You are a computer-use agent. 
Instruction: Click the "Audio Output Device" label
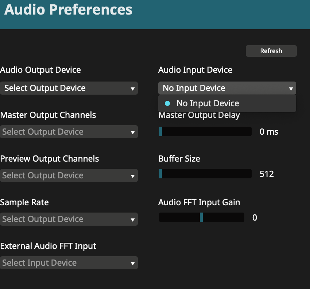[40, 70]
